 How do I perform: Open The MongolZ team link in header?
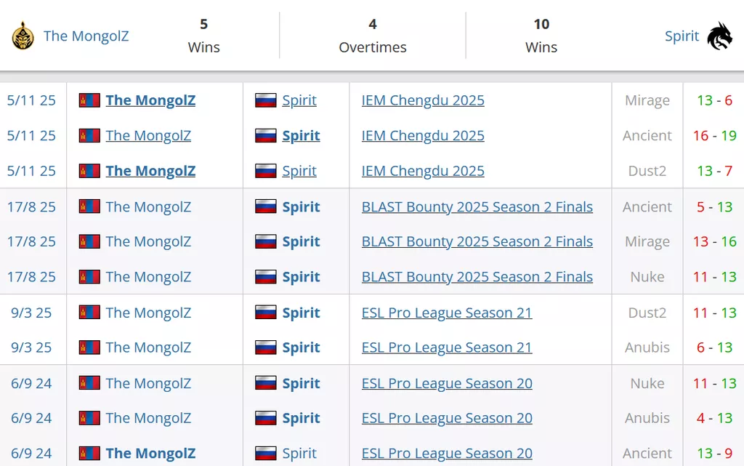tap(86, 36)
